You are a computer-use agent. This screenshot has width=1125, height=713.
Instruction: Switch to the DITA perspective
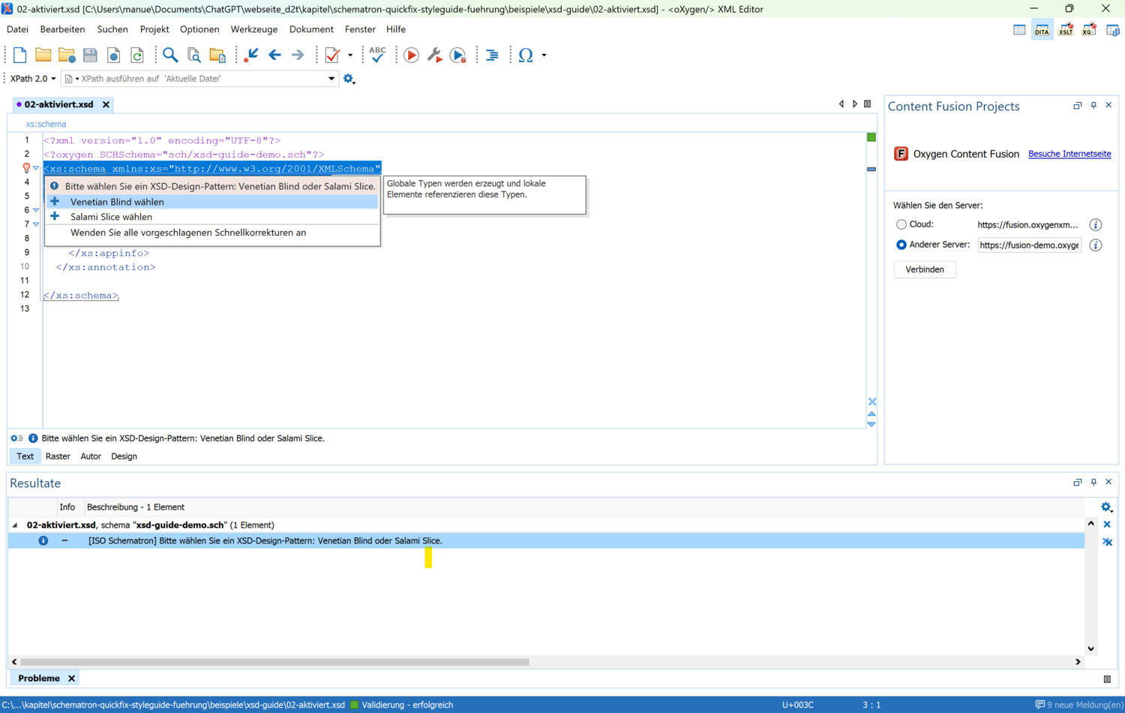point(1042,30)
